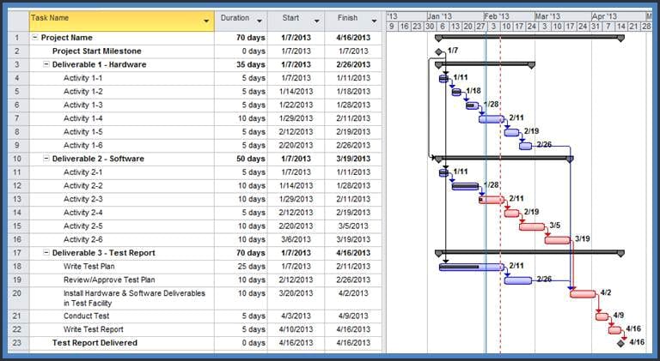
Task: Click the Test Report Delivered milestone diamond
Action: point(621,343)
